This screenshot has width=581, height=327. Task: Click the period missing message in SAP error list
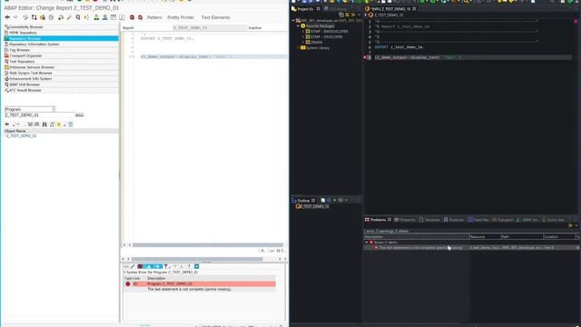[189, 289]
